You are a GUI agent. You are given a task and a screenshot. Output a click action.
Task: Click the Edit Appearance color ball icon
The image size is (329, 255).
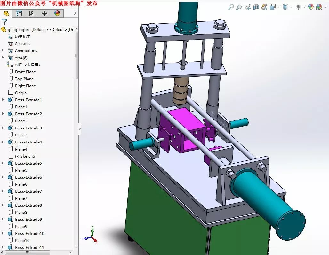point(311,7)
